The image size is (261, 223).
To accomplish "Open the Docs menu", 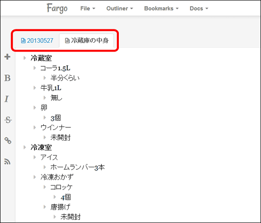I will tap(199, 8).
